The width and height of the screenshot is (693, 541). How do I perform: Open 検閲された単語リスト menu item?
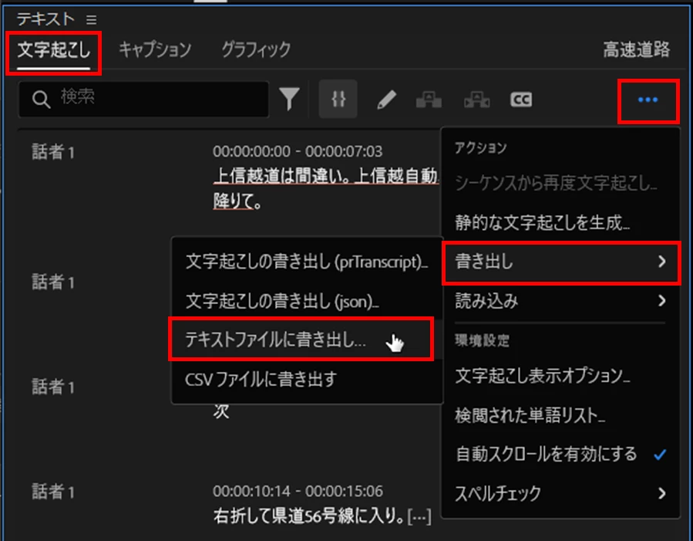point(560,415)
